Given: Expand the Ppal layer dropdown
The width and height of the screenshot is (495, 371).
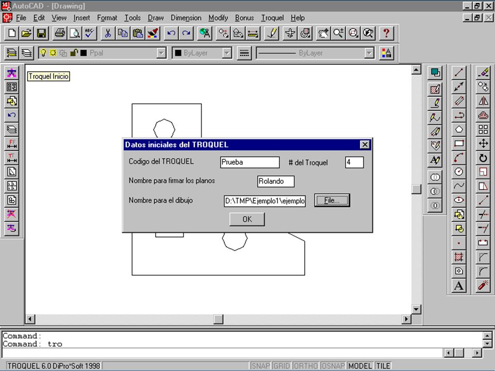Looking at the screenshot, I should click(x=161, y=53).
